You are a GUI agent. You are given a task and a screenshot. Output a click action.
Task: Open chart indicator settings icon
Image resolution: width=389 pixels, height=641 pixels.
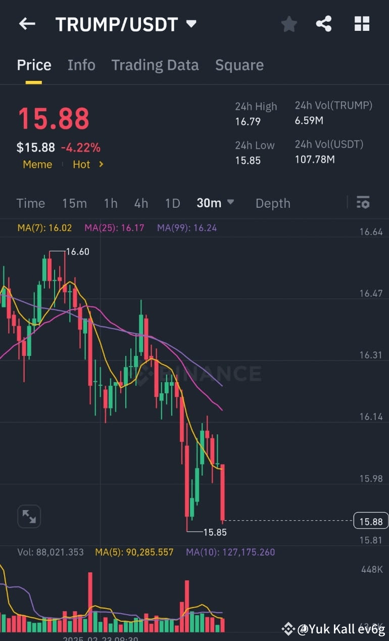(x=363, y=203)
